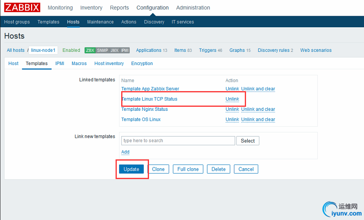Go to Host groups submenu
364x220 pixels.
coord(17,22)
